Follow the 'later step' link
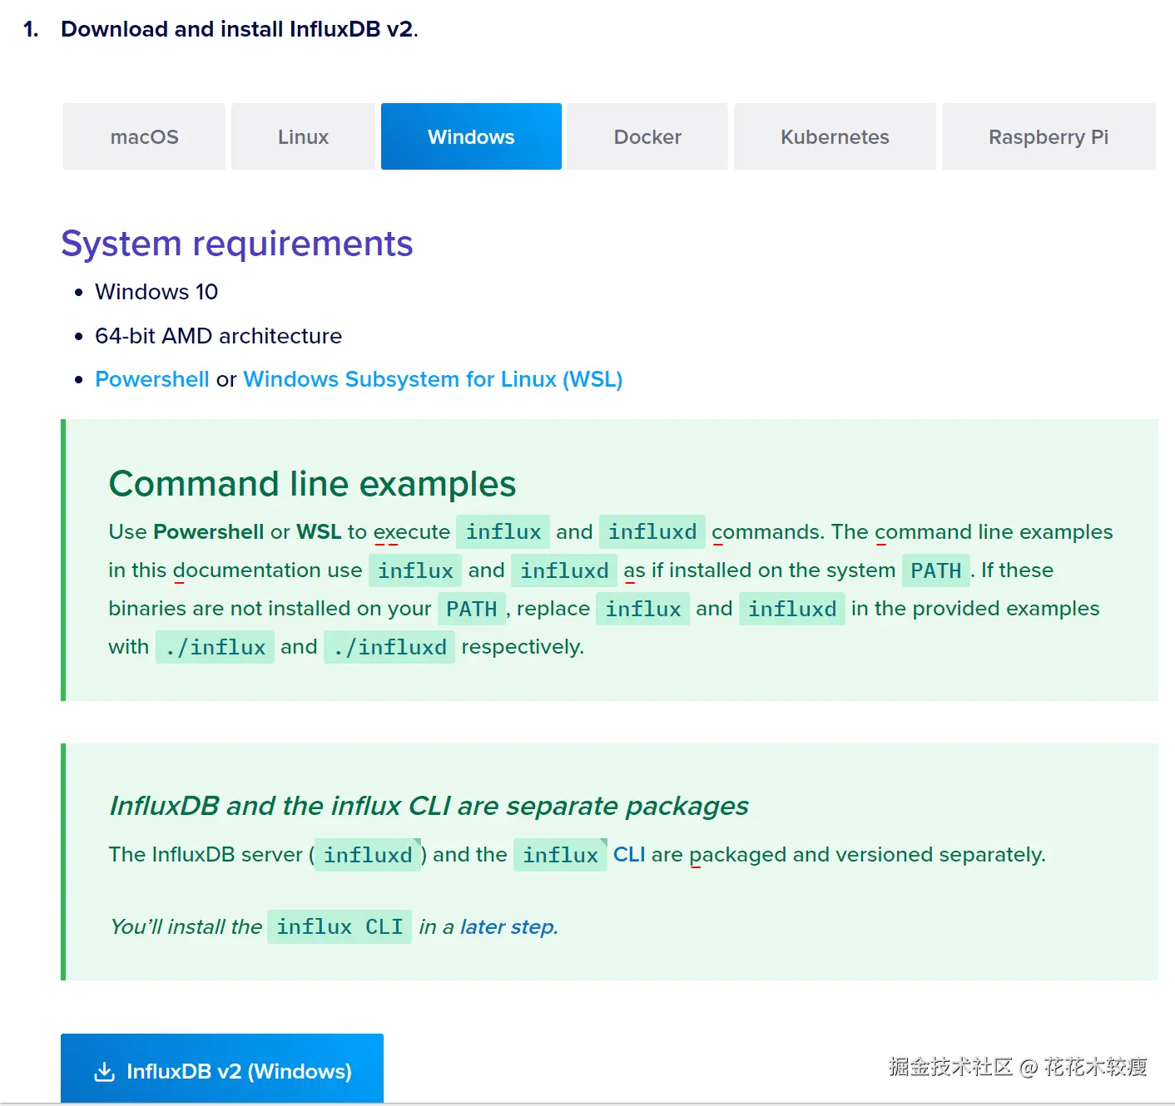 pos(507,926)
